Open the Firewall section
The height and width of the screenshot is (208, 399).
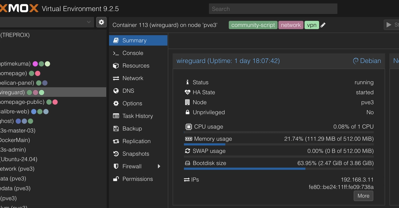click(138, 167)
